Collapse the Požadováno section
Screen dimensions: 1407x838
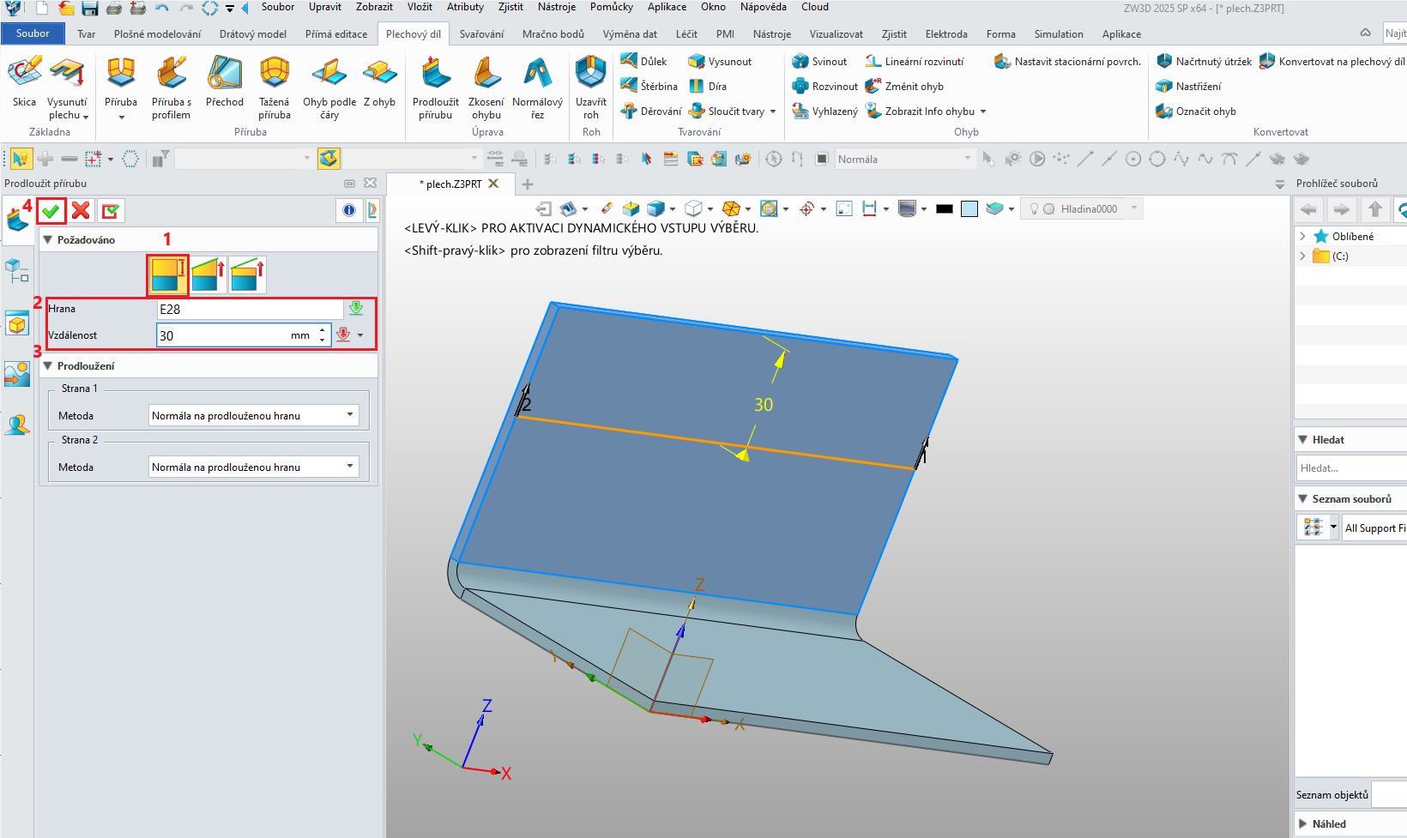[48, 240]
